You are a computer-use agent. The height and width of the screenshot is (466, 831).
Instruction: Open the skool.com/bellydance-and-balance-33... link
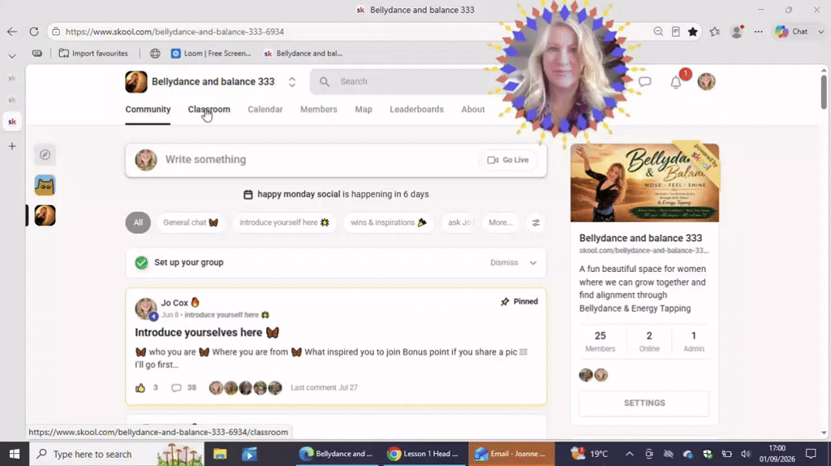(644, 251)
